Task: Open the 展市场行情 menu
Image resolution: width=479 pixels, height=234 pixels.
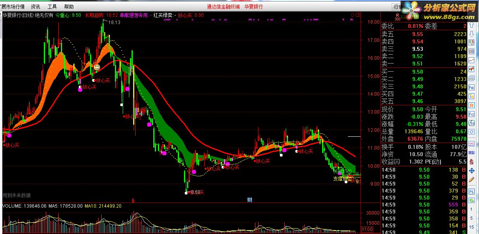Action: click(x=12, y=7)
